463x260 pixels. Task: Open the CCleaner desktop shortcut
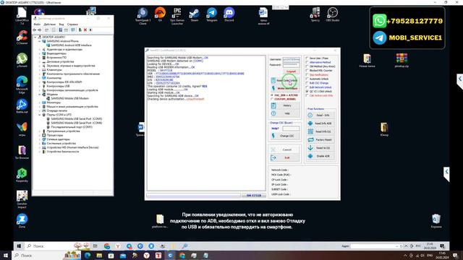[22, 38]
